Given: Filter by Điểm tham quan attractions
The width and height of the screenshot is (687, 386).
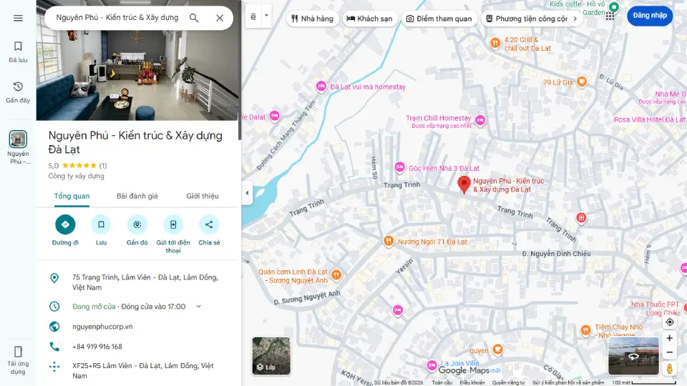Looking at the screenshot, I should pos(439,19).
